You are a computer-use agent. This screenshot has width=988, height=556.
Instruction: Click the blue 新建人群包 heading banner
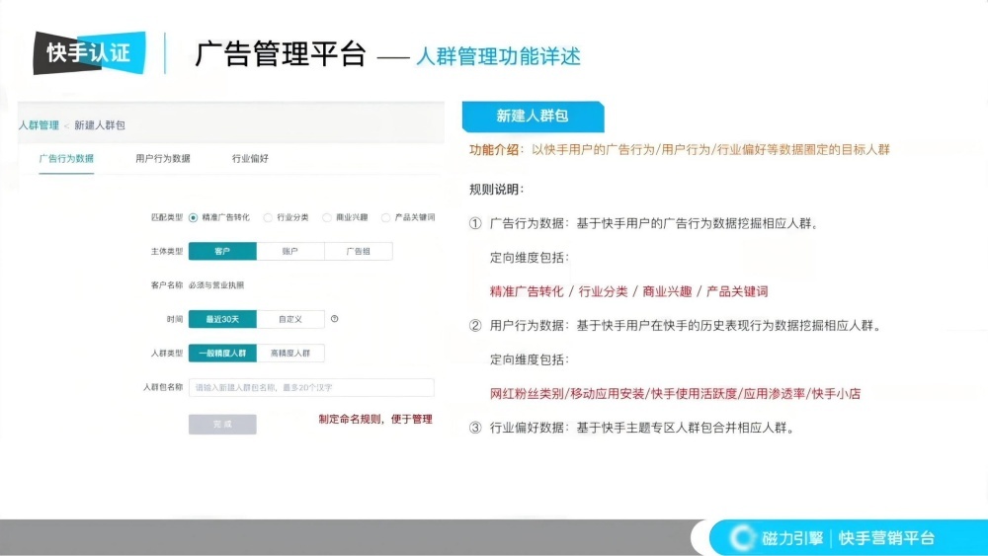534,117
